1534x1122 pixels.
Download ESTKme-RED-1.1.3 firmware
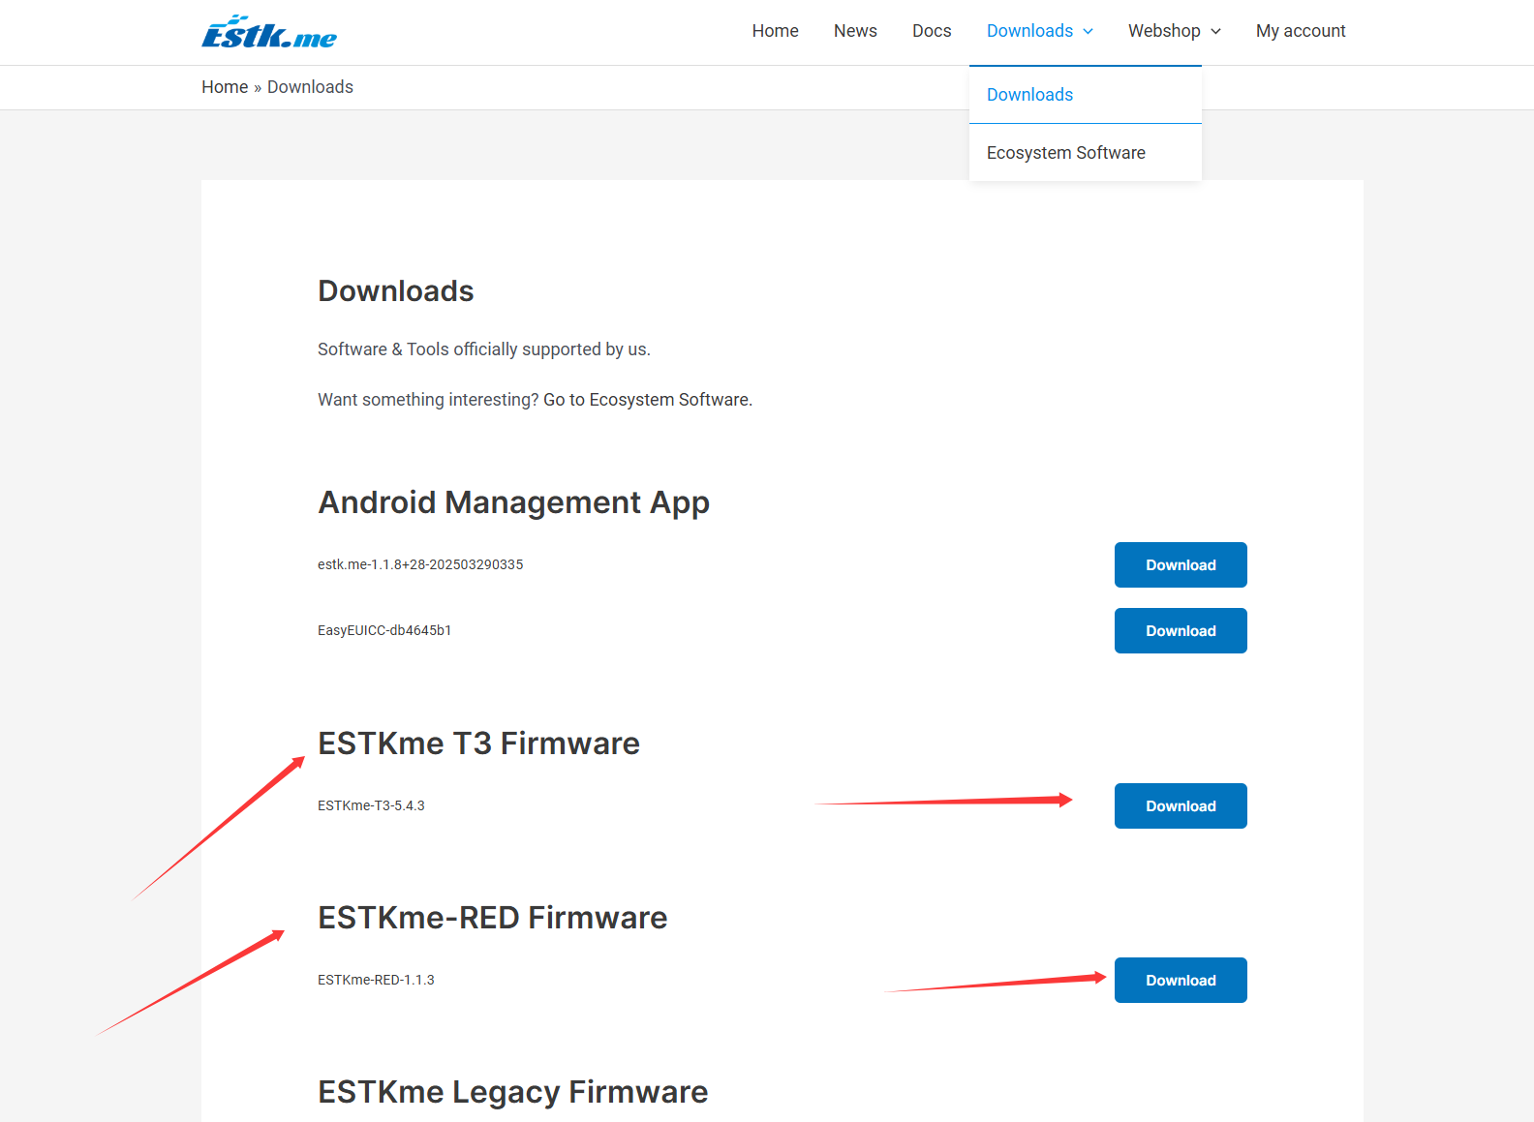pos(1181,981)
